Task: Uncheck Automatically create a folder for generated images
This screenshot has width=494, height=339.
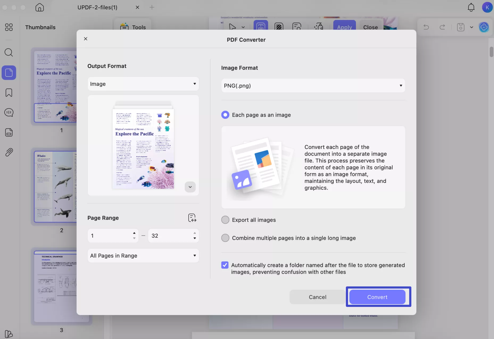Action: [225, 265]
